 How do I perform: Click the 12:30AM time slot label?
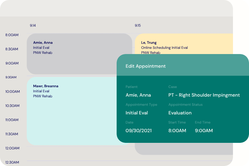pos(12,162)
